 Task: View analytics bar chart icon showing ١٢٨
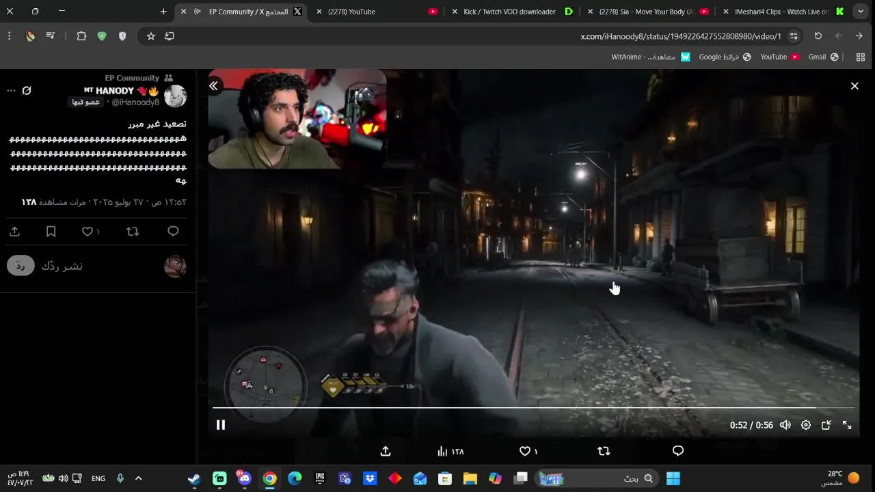[450, 451]
